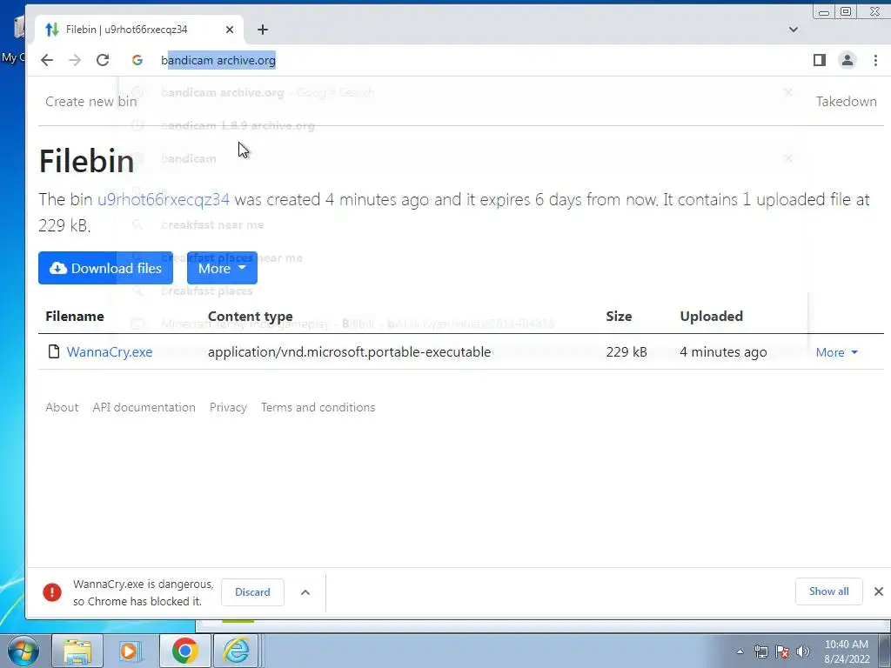
Task: Open the bin link u9rhot66rxecqz34
Action: 164,199
